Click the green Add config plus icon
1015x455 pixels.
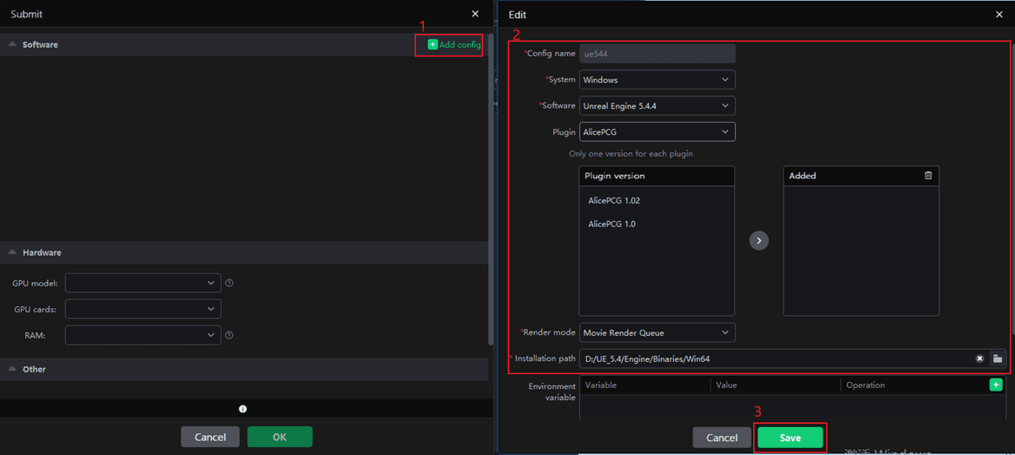(x=432, y=44)
